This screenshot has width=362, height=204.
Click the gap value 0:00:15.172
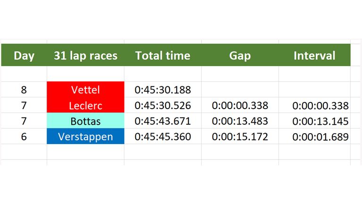tap(240, 136)
